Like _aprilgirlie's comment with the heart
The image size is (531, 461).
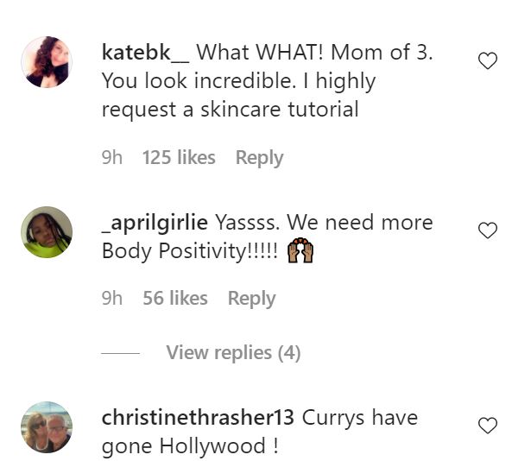488,230
